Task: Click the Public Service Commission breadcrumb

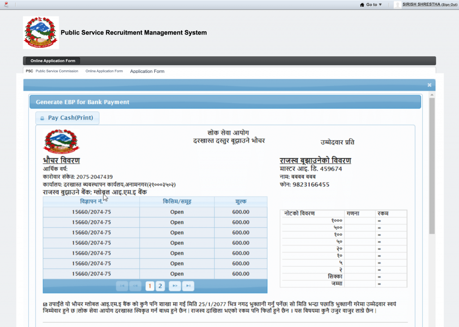Action: (56, 71)
